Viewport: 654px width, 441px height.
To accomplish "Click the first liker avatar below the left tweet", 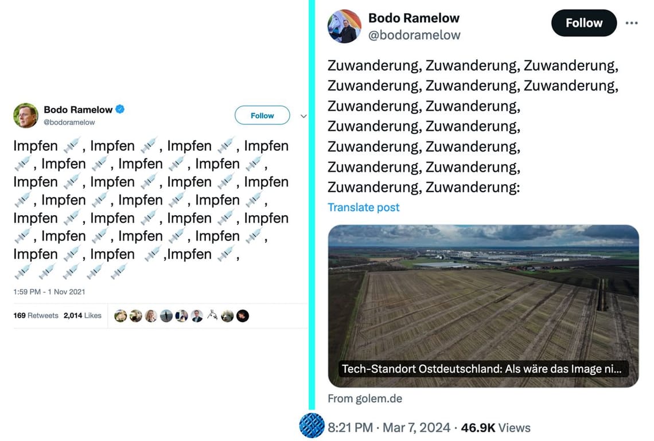I will click(120, 315).
